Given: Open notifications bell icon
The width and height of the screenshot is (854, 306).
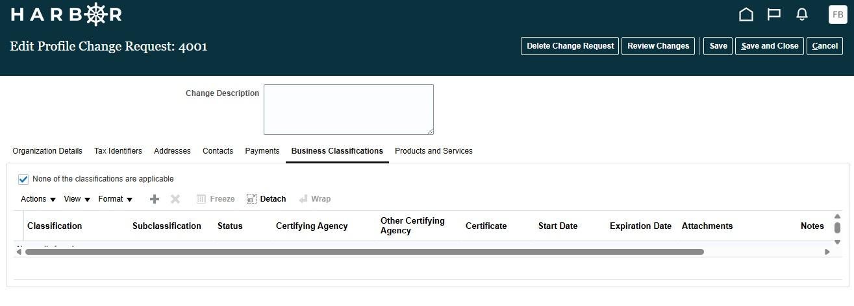Looking at the screenshot, I should coord(802,14).
